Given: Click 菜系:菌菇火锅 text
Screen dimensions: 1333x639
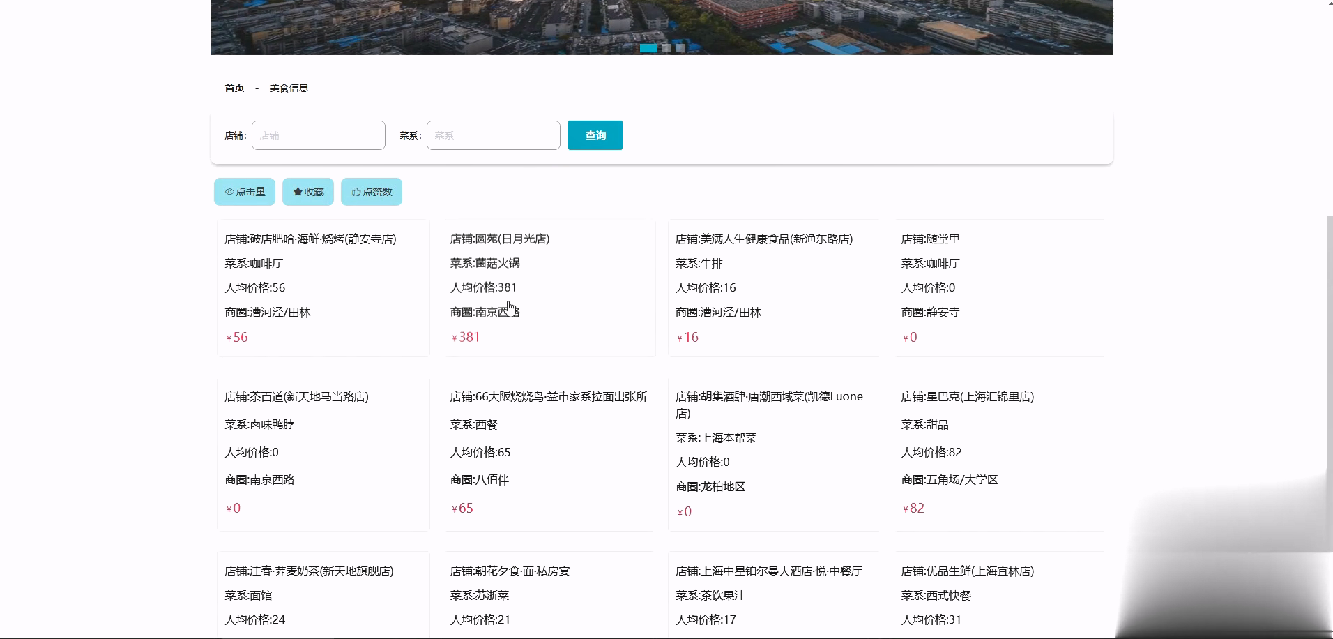Looking at the screenshot, I should click(x=485, y=263).
